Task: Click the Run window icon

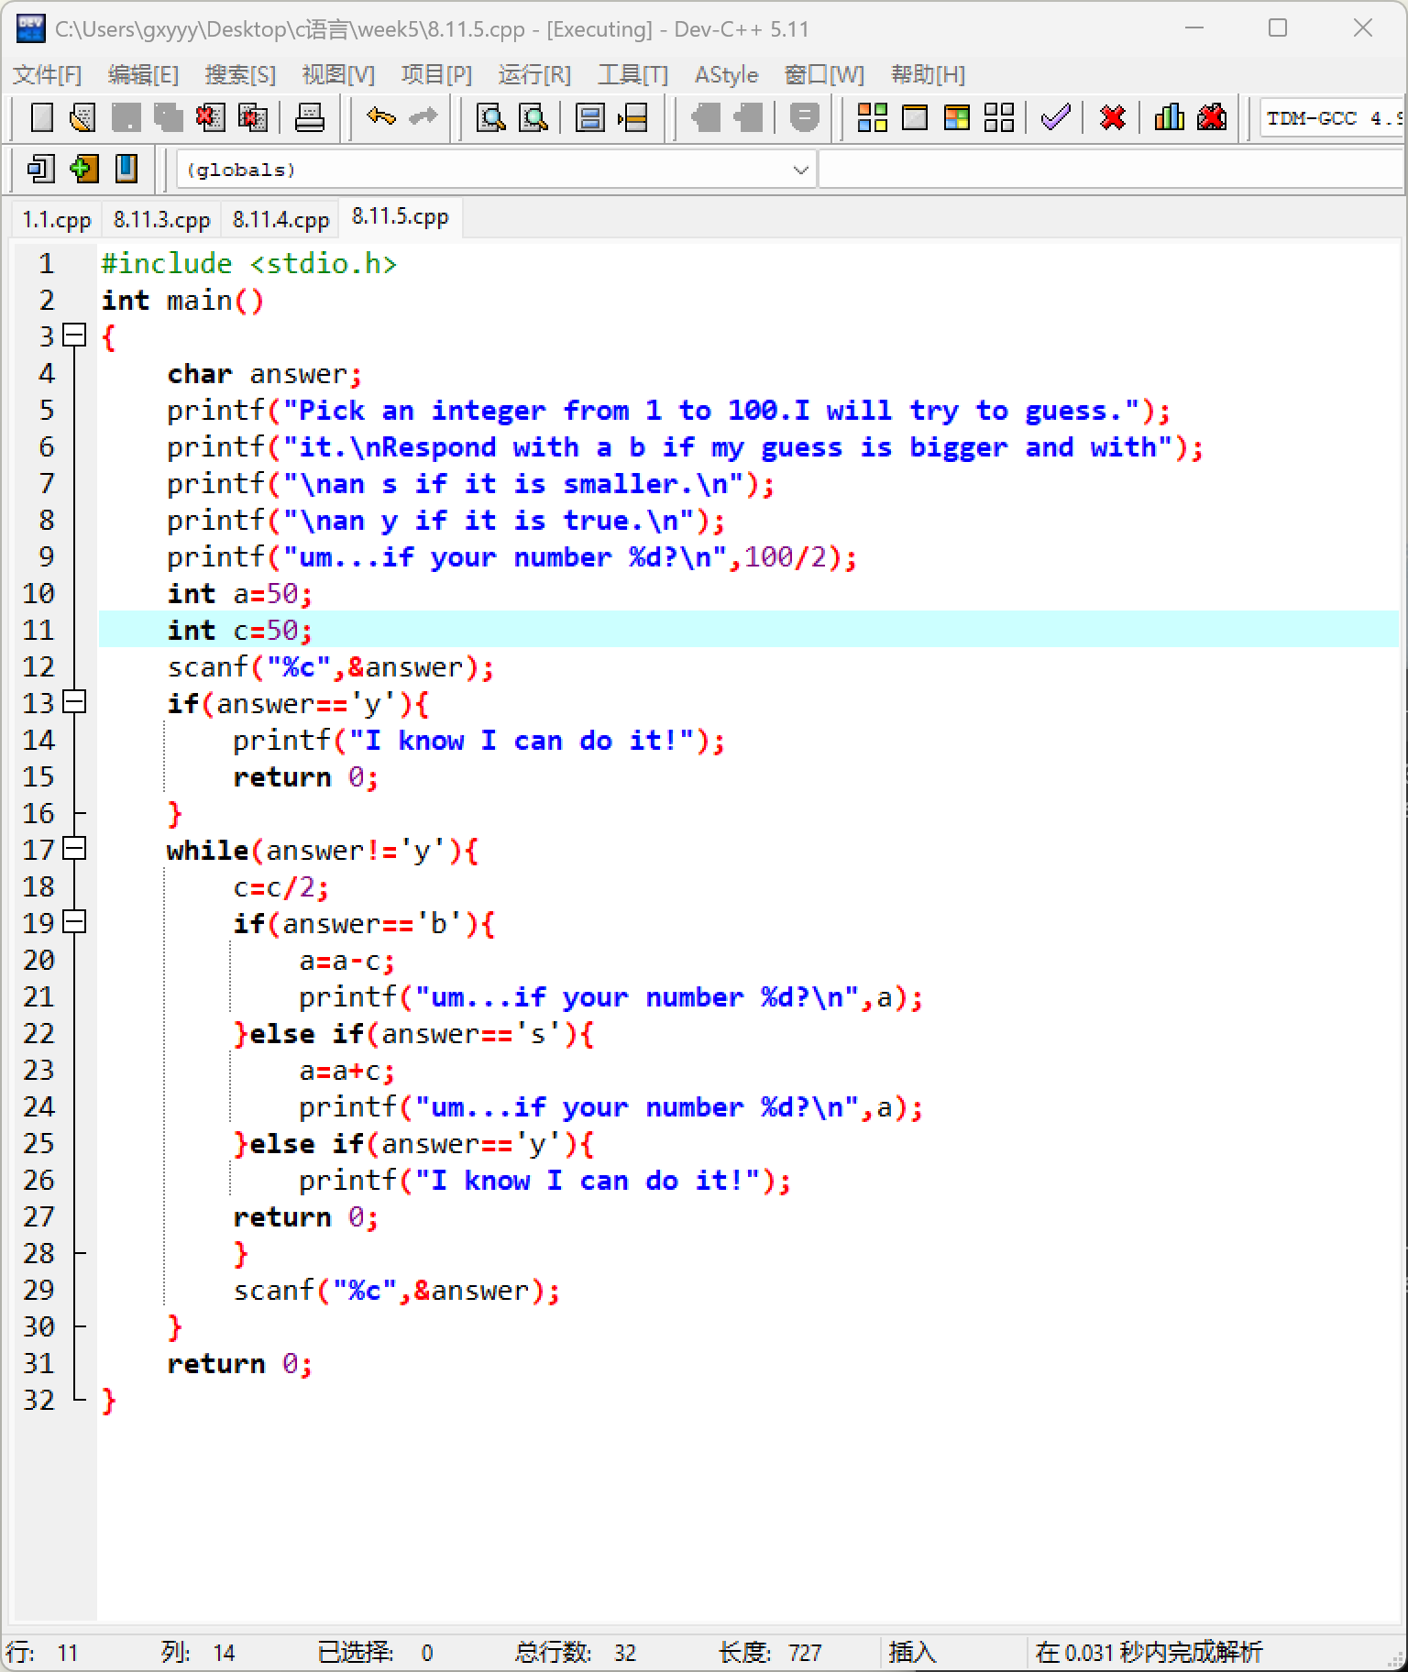Action: (915, 117)
